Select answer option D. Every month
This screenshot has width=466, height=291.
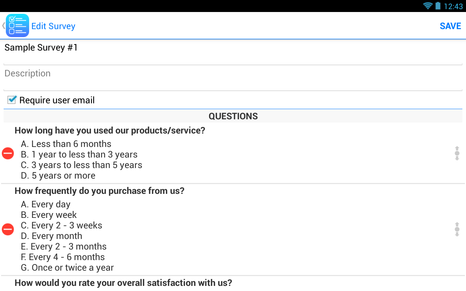tap(51, 236)
